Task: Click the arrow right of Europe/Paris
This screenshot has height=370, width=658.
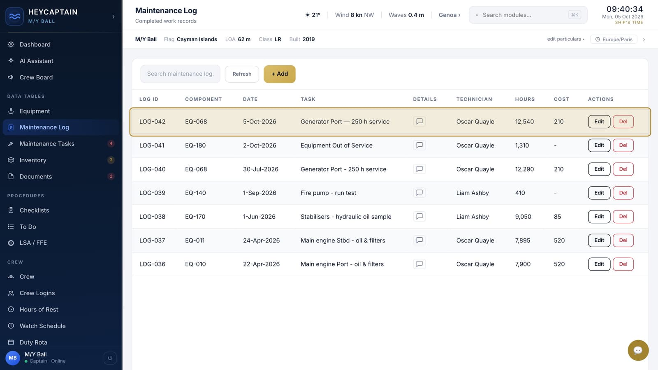Action: [x=644, y=39]
